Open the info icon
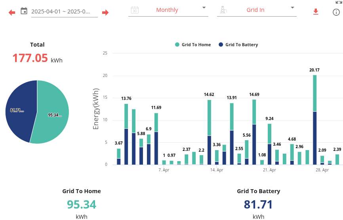 [336, 12]
